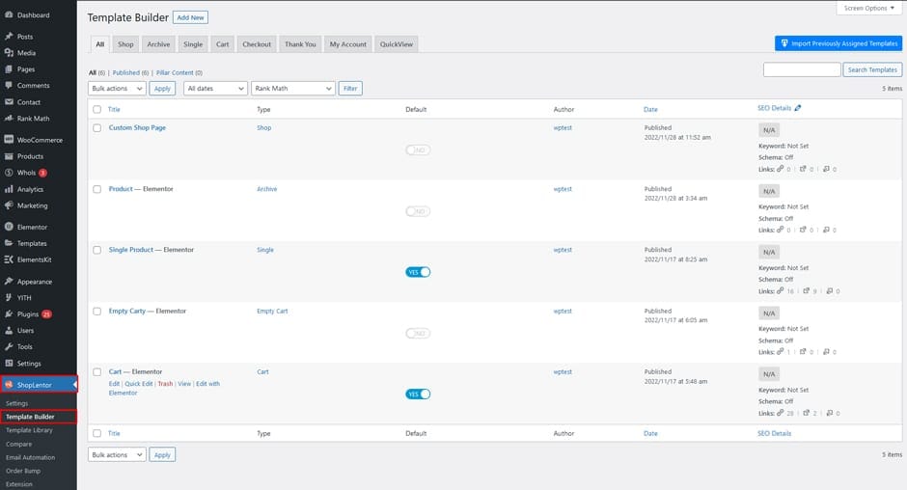Viewport: 907px width, 490px height.
Task: Click the search templates input field
Action: (x=801, y=69)
